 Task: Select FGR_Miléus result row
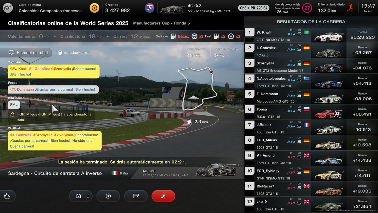[311, 143]
